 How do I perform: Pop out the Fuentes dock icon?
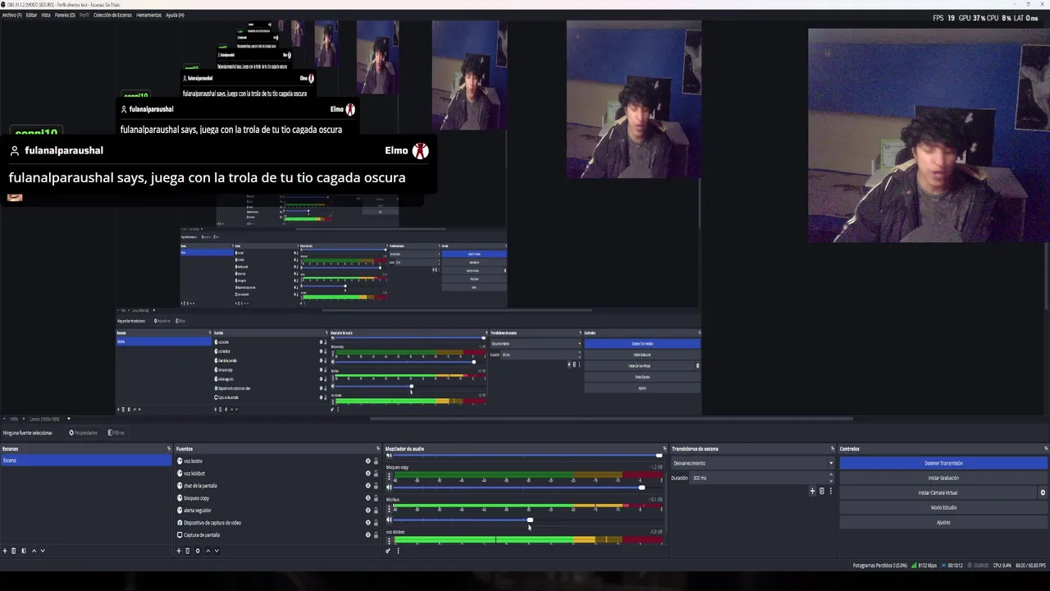point(377,449)
